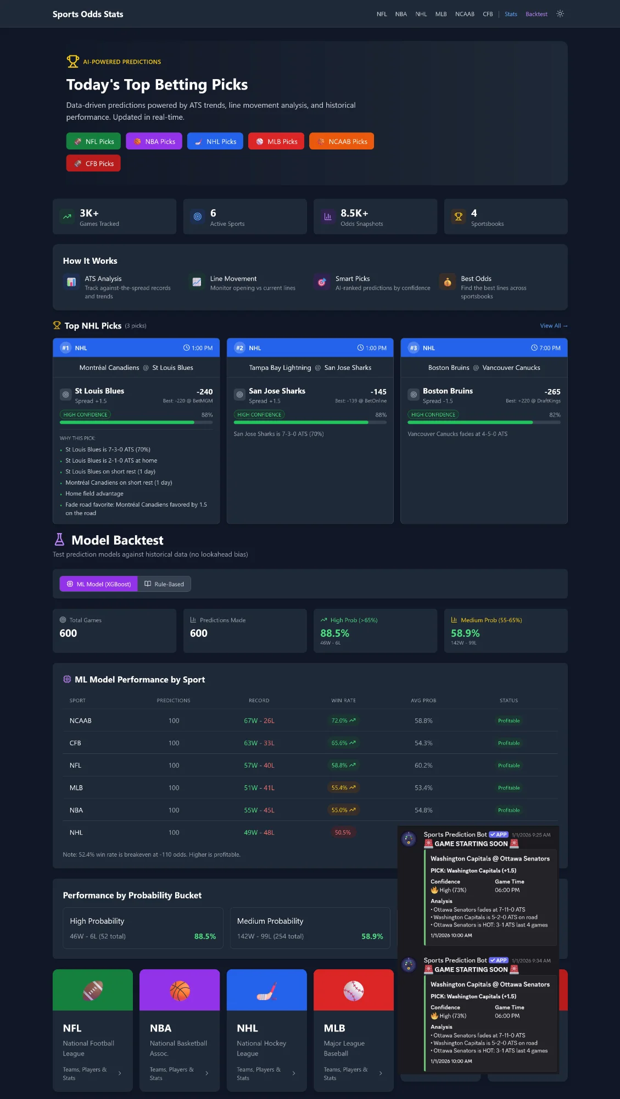Toggle the light/dark theme sun icon

(x=560, y=14)
